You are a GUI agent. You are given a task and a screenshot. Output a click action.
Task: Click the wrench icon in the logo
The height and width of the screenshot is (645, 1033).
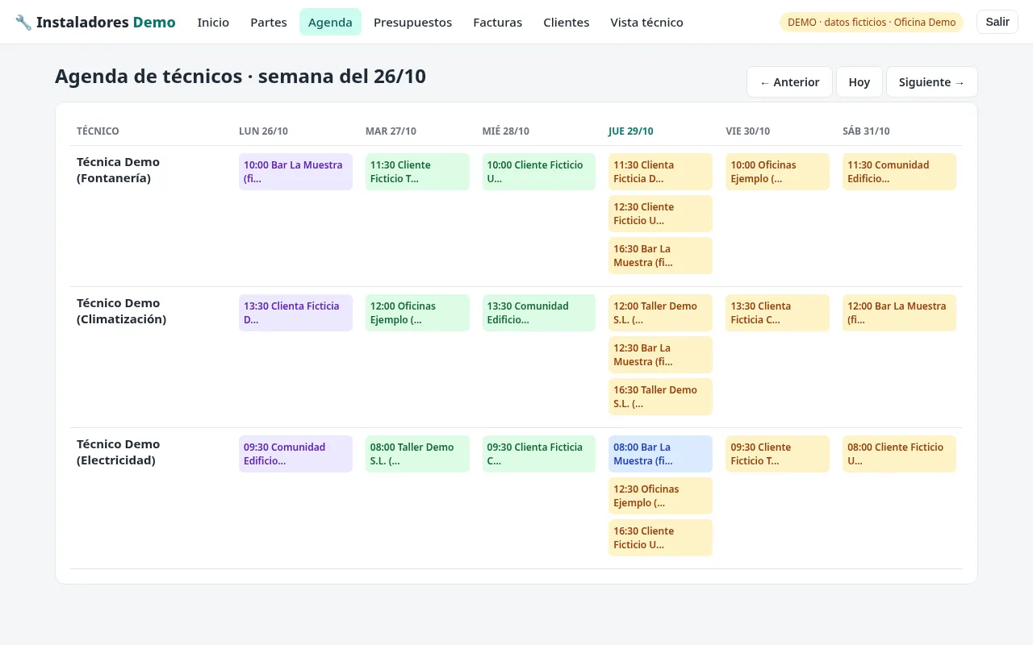[23, 23]
